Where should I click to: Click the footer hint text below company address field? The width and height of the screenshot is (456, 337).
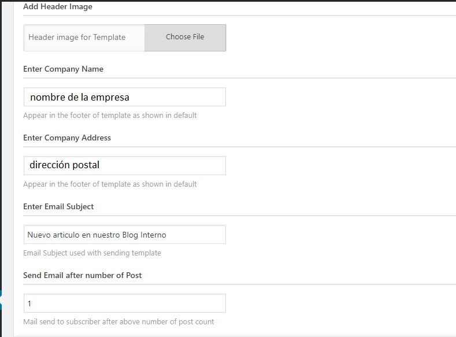click(x=110, y=184)
